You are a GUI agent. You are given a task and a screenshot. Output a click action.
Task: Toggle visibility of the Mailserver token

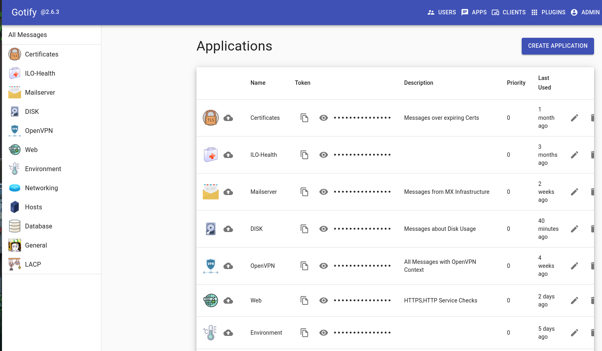324,192
